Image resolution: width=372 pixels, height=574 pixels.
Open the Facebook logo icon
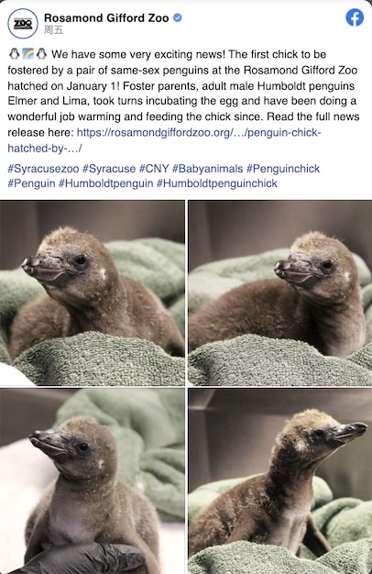click(x=355, y=17)
